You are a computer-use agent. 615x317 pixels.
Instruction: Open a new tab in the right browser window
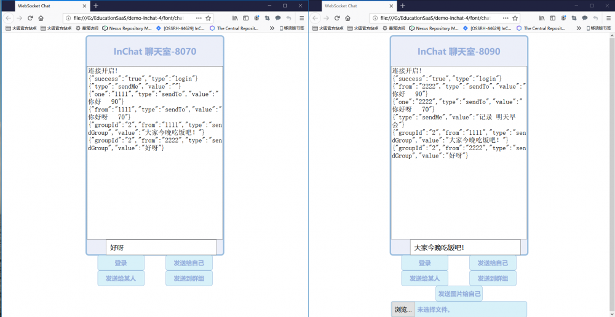click(402, 6)
